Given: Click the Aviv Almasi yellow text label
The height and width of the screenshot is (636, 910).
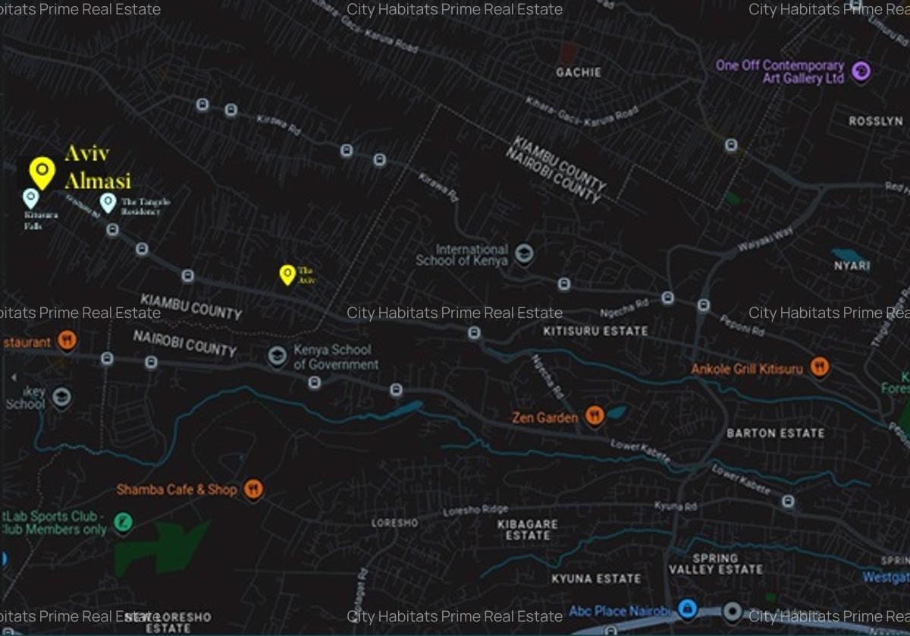Looking at the screenshot, I should point(97,166).
